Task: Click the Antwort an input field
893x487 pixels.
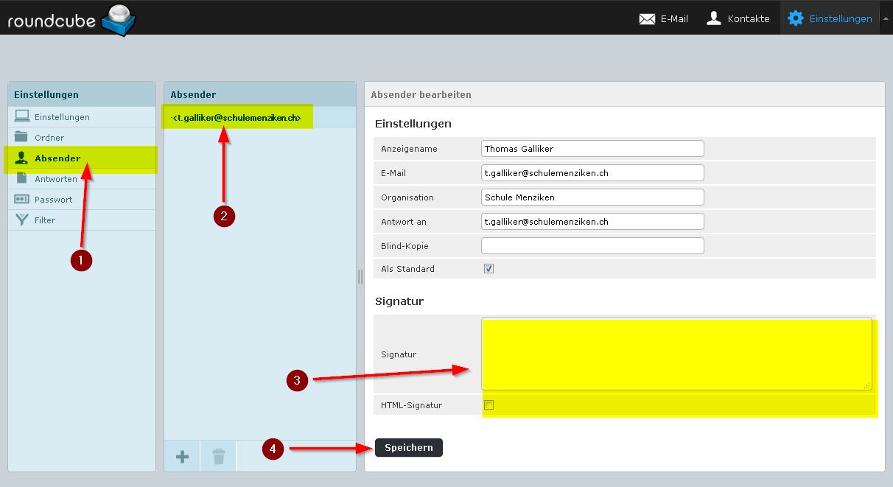Action: click(592, 221)
